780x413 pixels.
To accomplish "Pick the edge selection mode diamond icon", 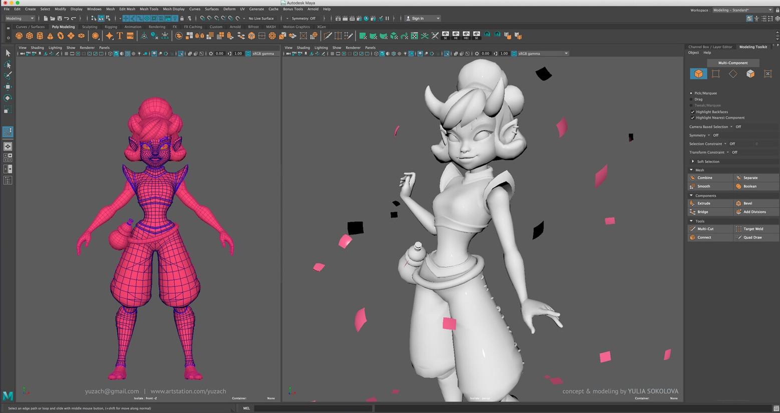I will [x=733, y=74].
